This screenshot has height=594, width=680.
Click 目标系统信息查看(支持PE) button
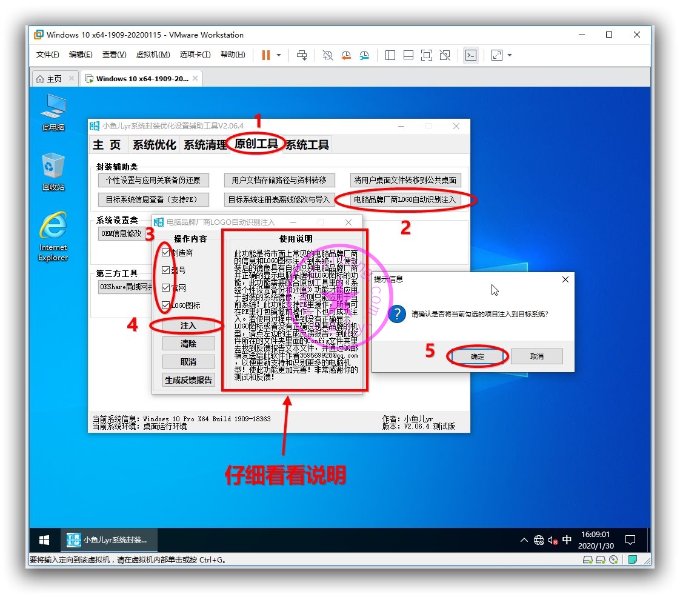click(x=153, y=199)
